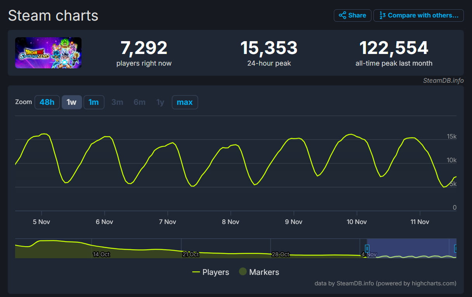
Task: Click the highlighted navigator selection window
Action: tap(411, 248)
